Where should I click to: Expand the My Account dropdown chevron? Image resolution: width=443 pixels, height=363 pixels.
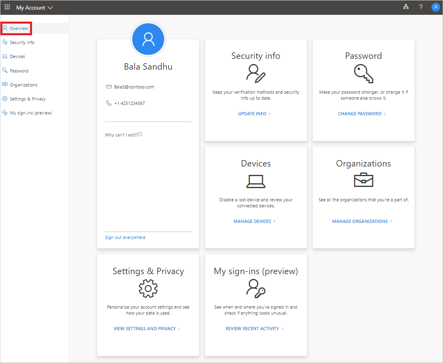pyautogui.click(x=50, y=8)
